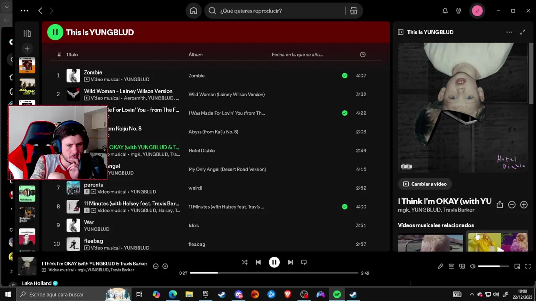Share the current song from Now Playing panel
The width and height of the screenshot is (536, 301).
(x=500, y=204)
